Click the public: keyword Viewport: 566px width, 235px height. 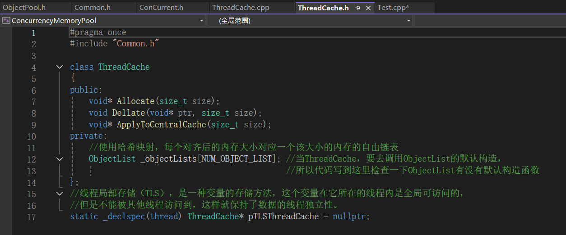point(86,90)
